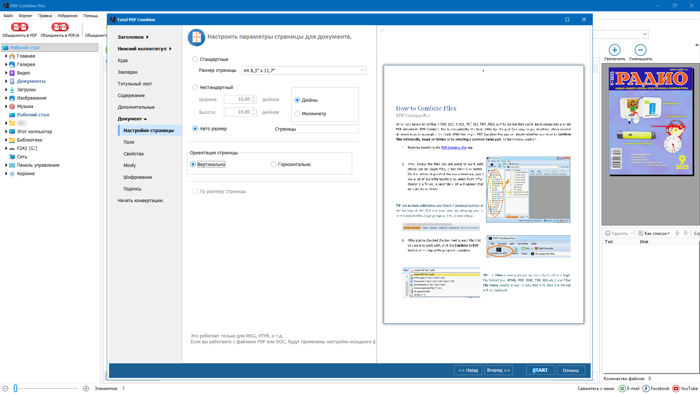Image resolution: width=700 pixels, height=394 pixels.
Task: Click the Combine to PDF toolbar icon
Action: click(20, 27)
